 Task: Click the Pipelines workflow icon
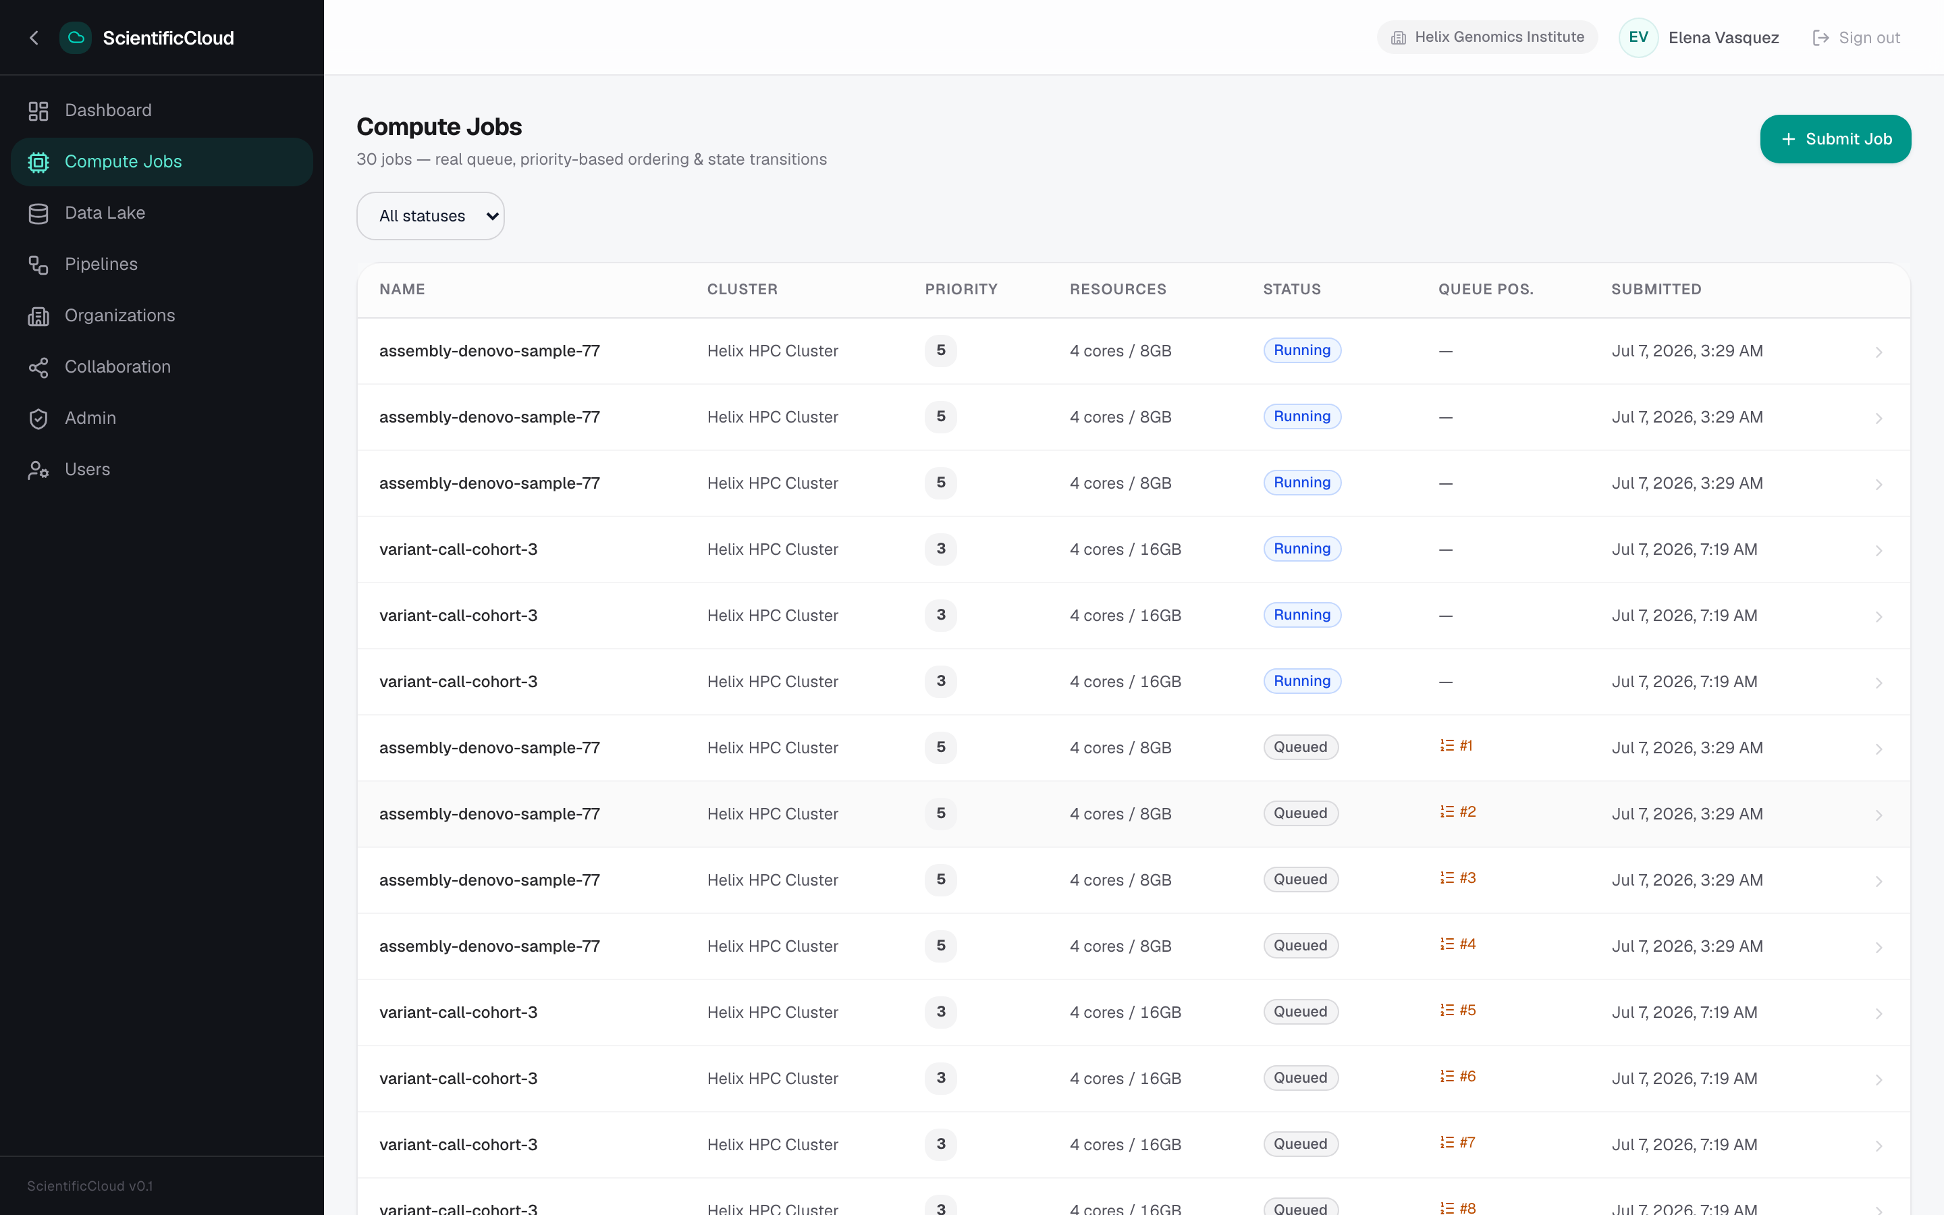click(38, 265)
